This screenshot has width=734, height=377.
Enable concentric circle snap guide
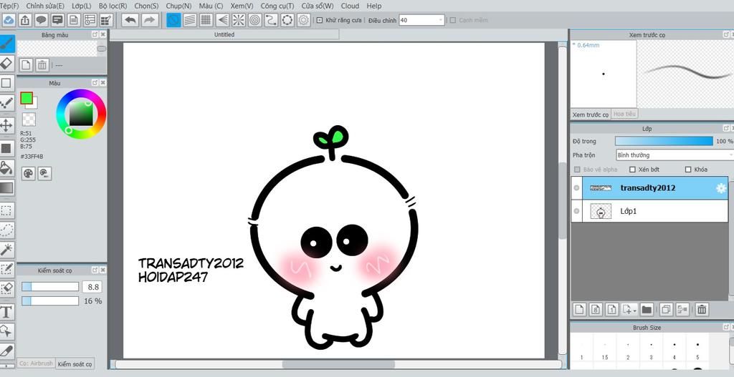pyautogui.click(x=254, y=20)
